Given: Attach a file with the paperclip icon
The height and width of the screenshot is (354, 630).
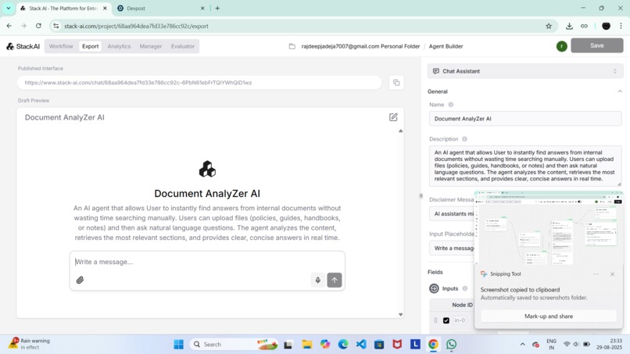Looking at the screenshot, I should click(80, 280).
